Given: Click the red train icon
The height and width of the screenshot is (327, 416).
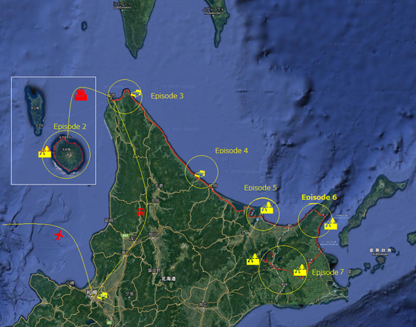Looking at the screenshot, I should pyautogui.click(x=141, y=212).
